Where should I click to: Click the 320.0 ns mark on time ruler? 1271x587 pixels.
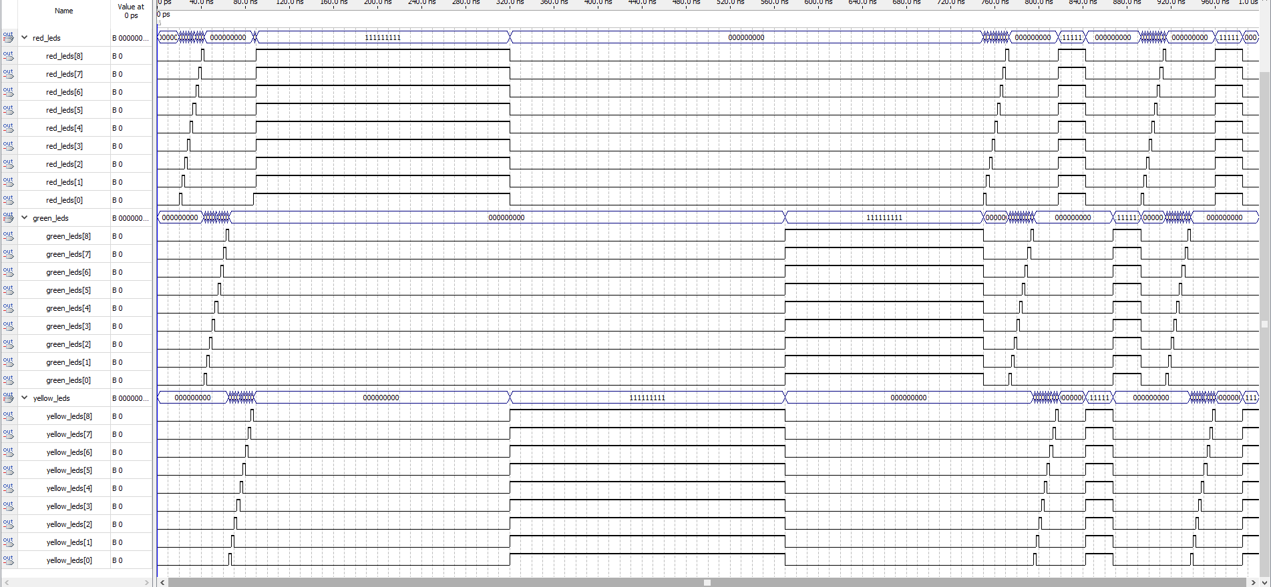click(x=510, y=3)
